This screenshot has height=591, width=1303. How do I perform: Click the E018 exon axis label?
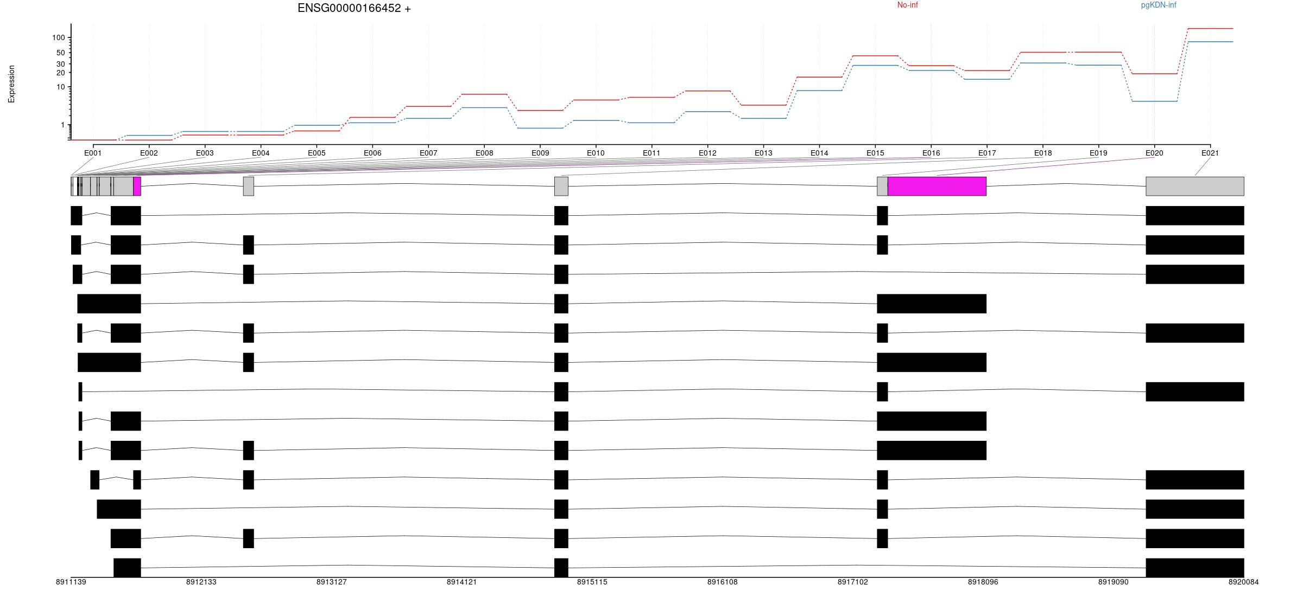(1043, 153)
